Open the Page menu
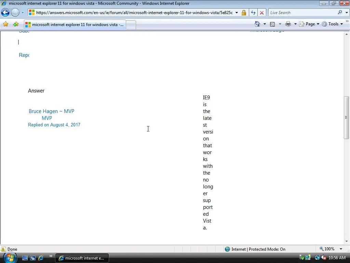 [309, 24]
